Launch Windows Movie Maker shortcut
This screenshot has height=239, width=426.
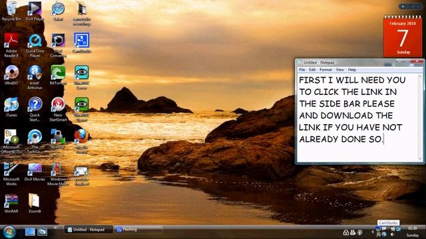tap(58, 173)
